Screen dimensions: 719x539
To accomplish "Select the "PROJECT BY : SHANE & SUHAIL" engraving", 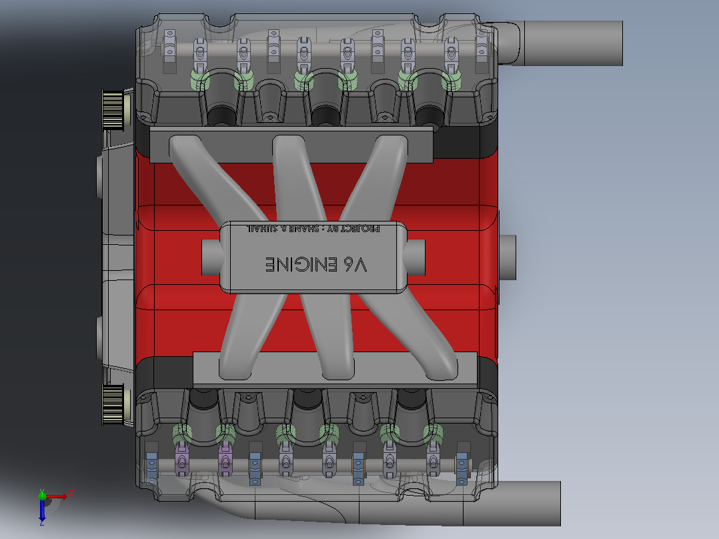I will tap(313, 228).
